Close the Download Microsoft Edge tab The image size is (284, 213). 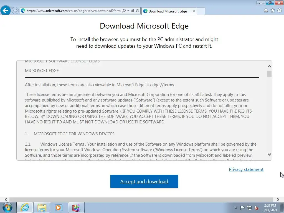[194, 11]
